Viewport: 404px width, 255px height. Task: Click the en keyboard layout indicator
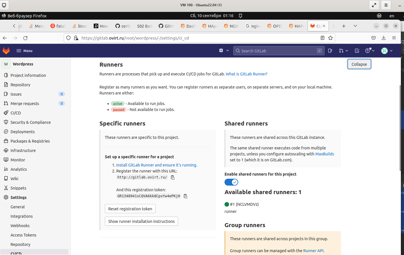pyautogui.click(x=392, y=16)
